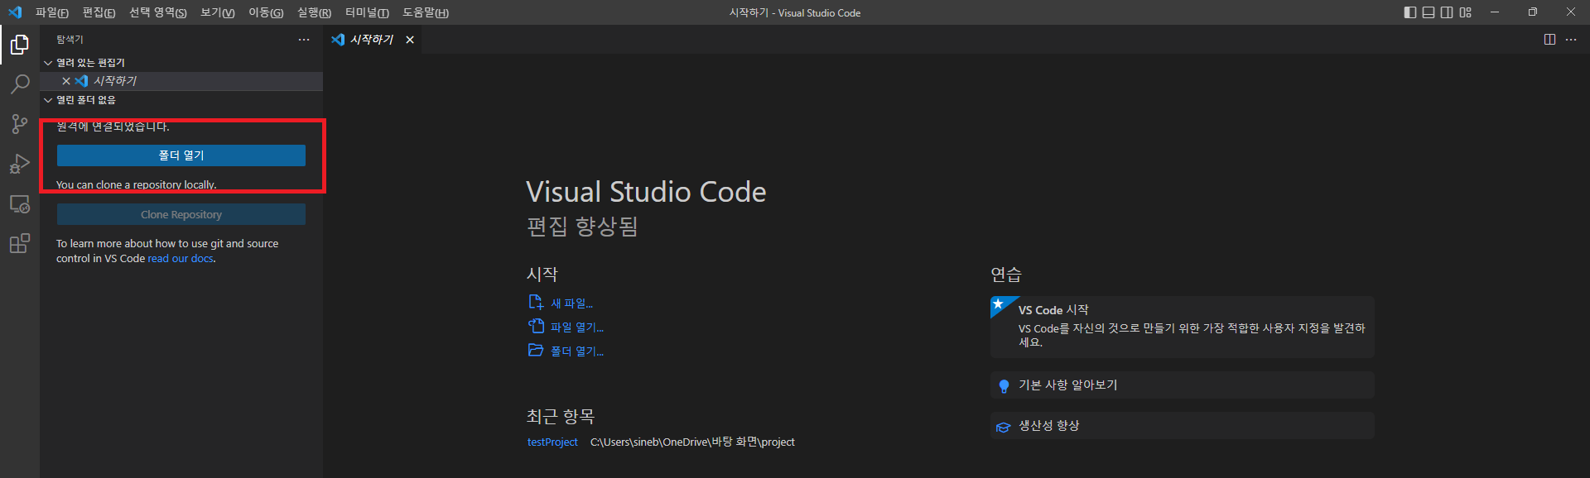Open recent project testProject

click(x=552, y=442)
